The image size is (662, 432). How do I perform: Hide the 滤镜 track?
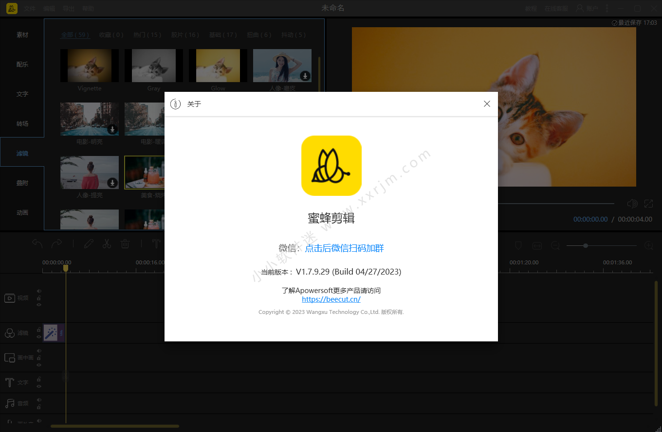pos(39,336)
